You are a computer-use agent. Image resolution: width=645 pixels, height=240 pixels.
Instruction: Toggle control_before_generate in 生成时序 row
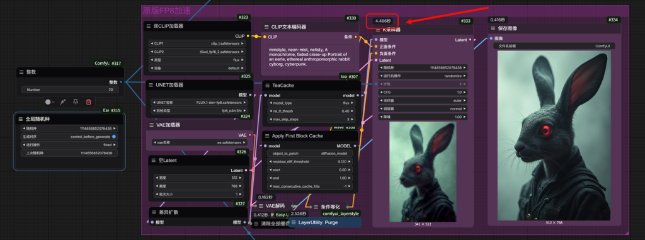pos(114,137)
